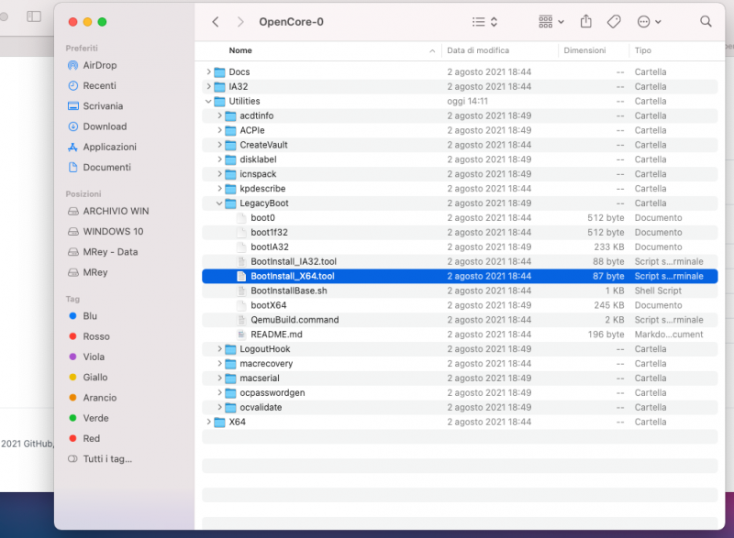Open the group-by options dropdown
734x538 pixels.
551,22
